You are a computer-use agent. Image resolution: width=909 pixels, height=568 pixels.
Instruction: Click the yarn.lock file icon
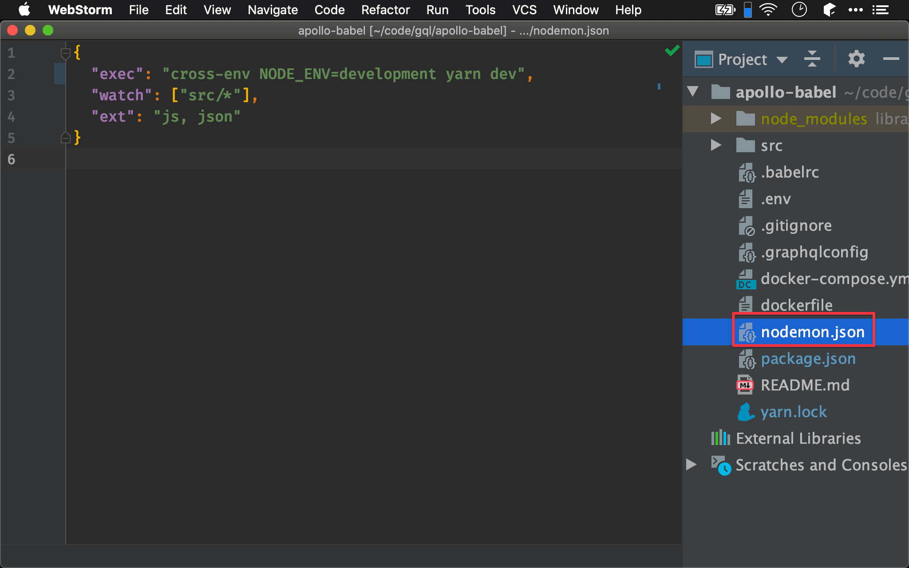pos(746,412)
